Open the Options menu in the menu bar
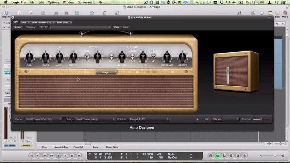The width and height of the screenshot is (290, 163). [x=53, y=2]
